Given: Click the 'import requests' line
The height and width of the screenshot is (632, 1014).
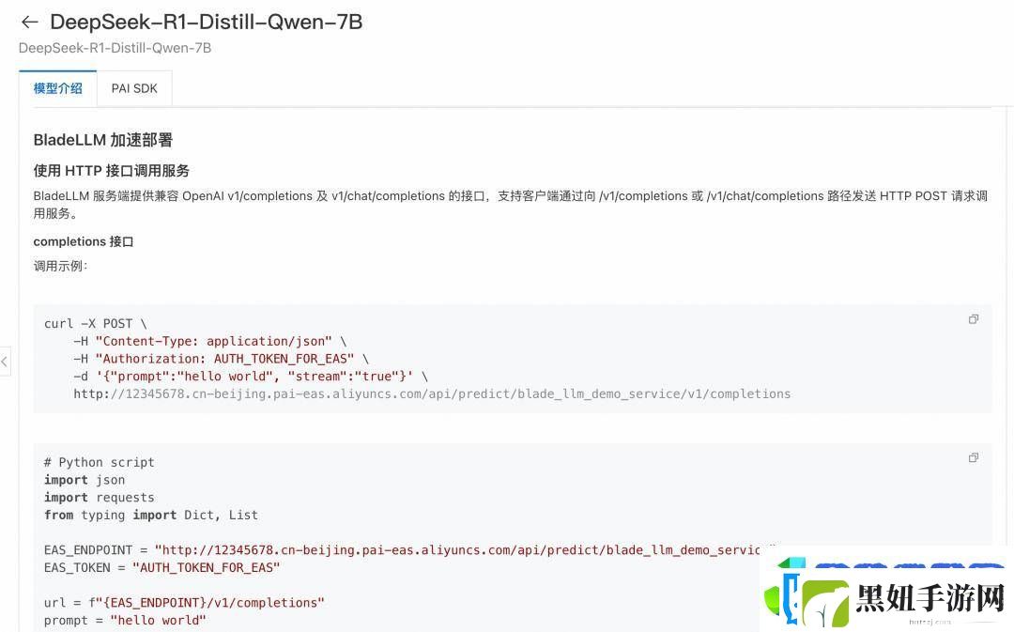Looking at the screenshot, I should click(99, 498).
